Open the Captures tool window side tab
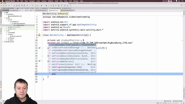The height and width of the screenshot is (104, 185). pos(1,31)
